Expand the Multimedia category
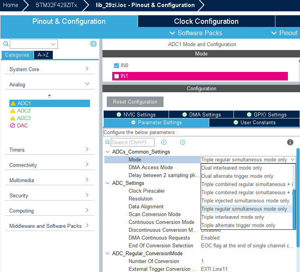This screenshot has height=272, width=300. pos(87,180)
